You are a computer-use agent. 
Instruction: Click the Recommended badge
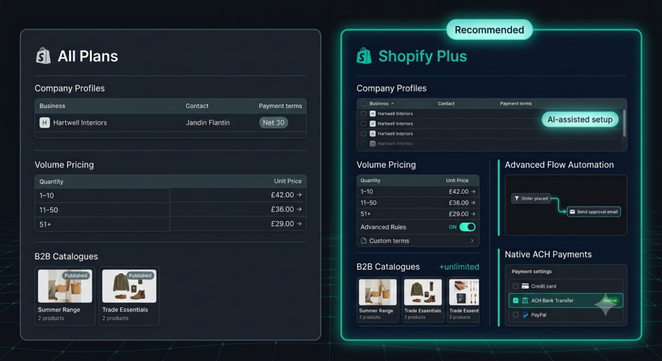(x=489, y=30)
